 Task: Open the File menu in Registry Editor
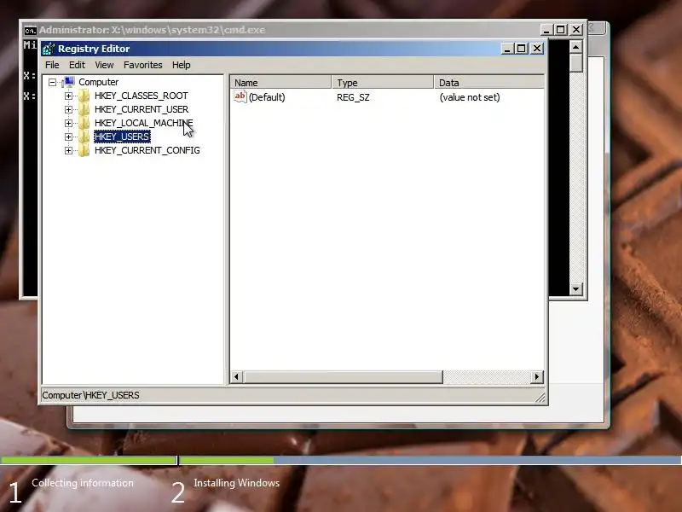click(52, 65)
